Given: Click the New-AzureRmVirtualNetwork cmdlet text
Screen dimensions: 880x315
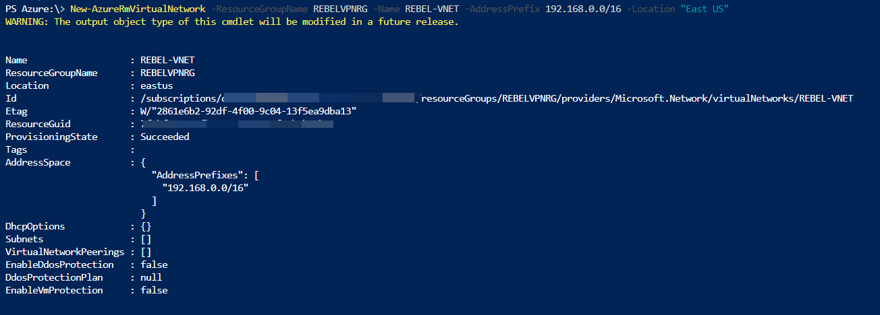Looking at the screenshot, I should tap(138, 9).
